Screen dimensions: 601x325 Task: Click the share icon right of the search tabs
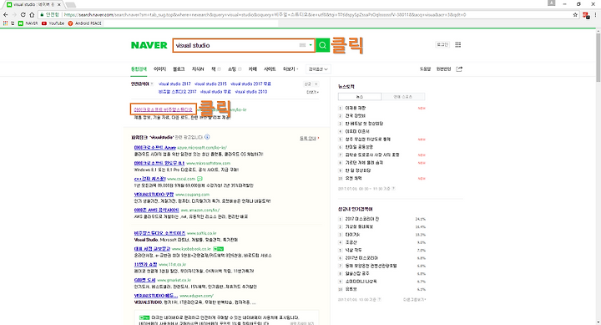[459, 69]
